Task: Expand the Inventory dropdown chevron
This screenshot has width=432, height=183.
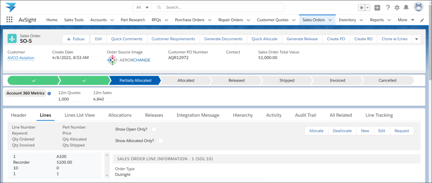Action: [x=361, y=20]
